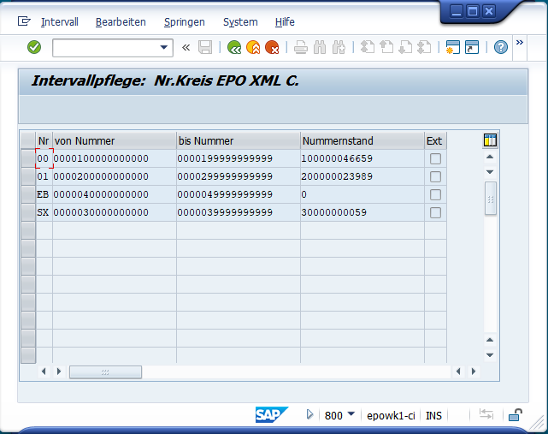548x434 pixels.
Task: Open the Springen menu
Action: pyautogui.click(x=185, y=22)
